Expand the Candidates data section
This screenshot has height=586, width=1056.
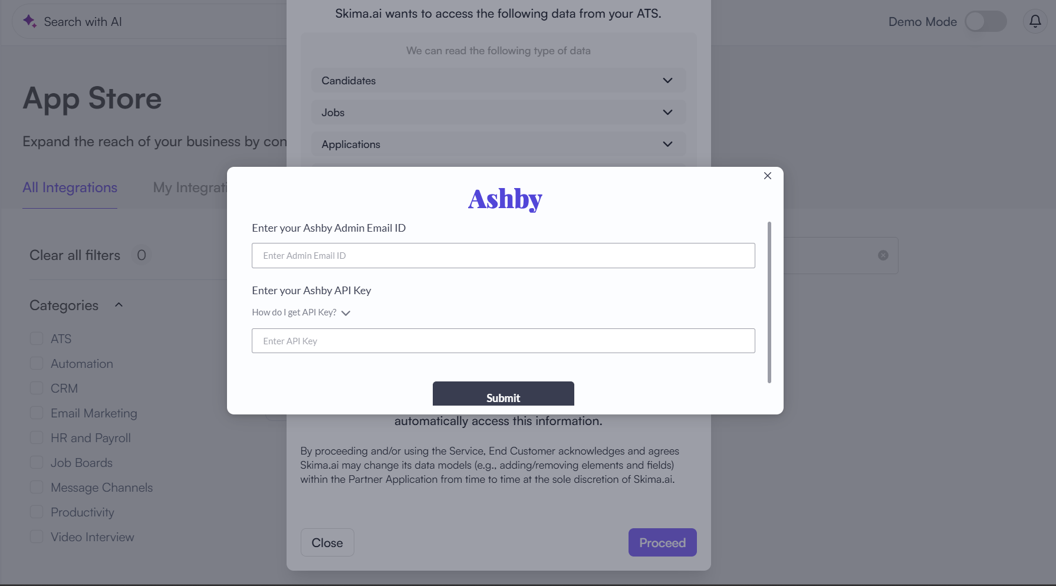[498, 81]
